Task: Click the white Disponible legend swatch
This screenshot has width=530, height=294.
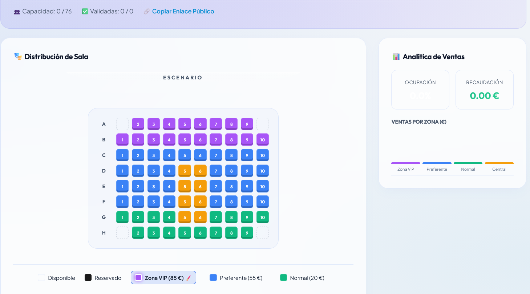Action: [41, 278]
